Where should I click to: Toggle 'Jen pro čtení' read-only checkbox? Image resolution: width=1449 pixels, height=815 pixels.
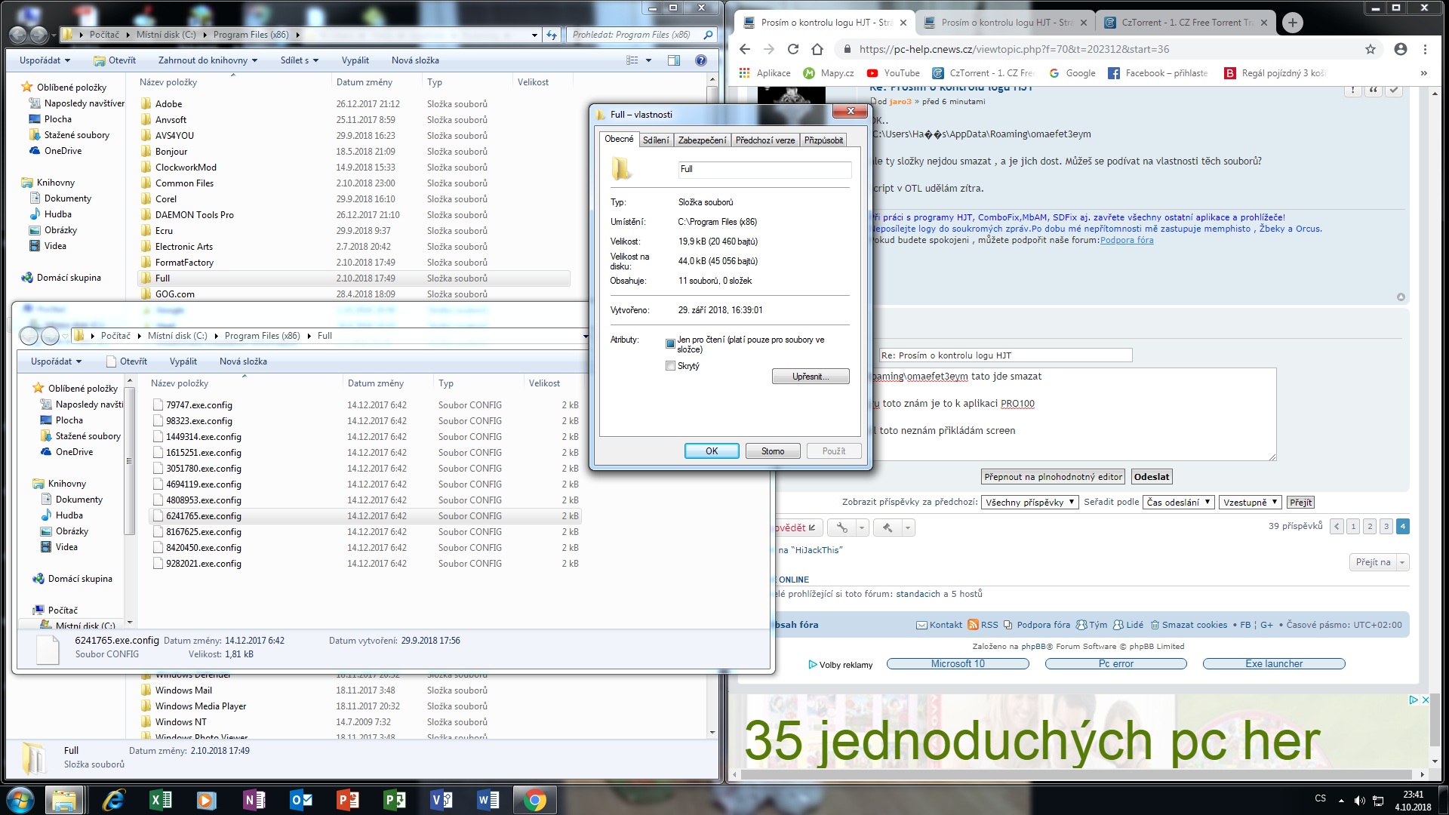[x=670, y=344]
